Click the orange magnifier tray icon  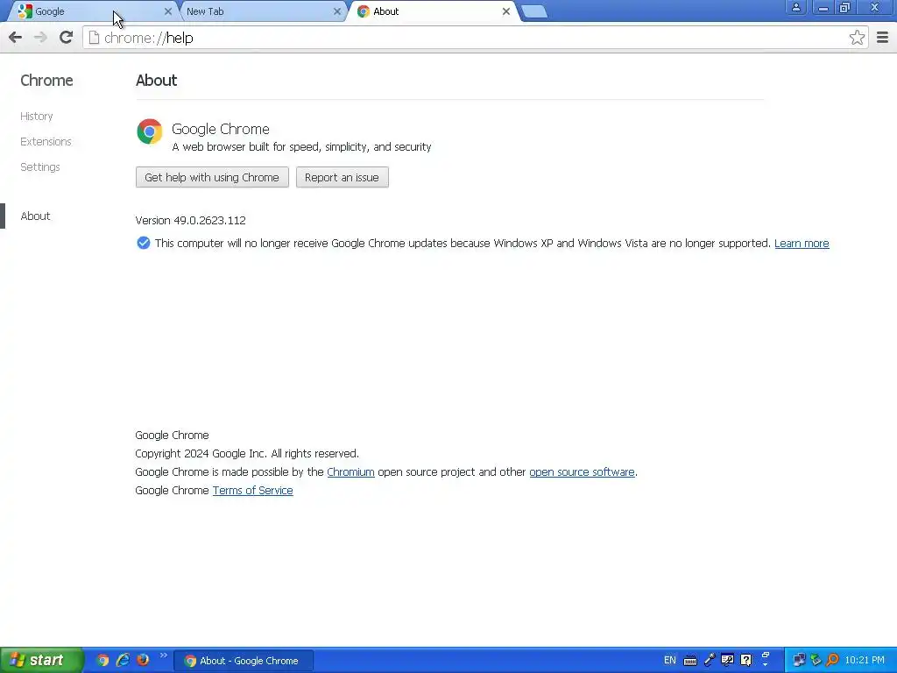pos(832,661)
